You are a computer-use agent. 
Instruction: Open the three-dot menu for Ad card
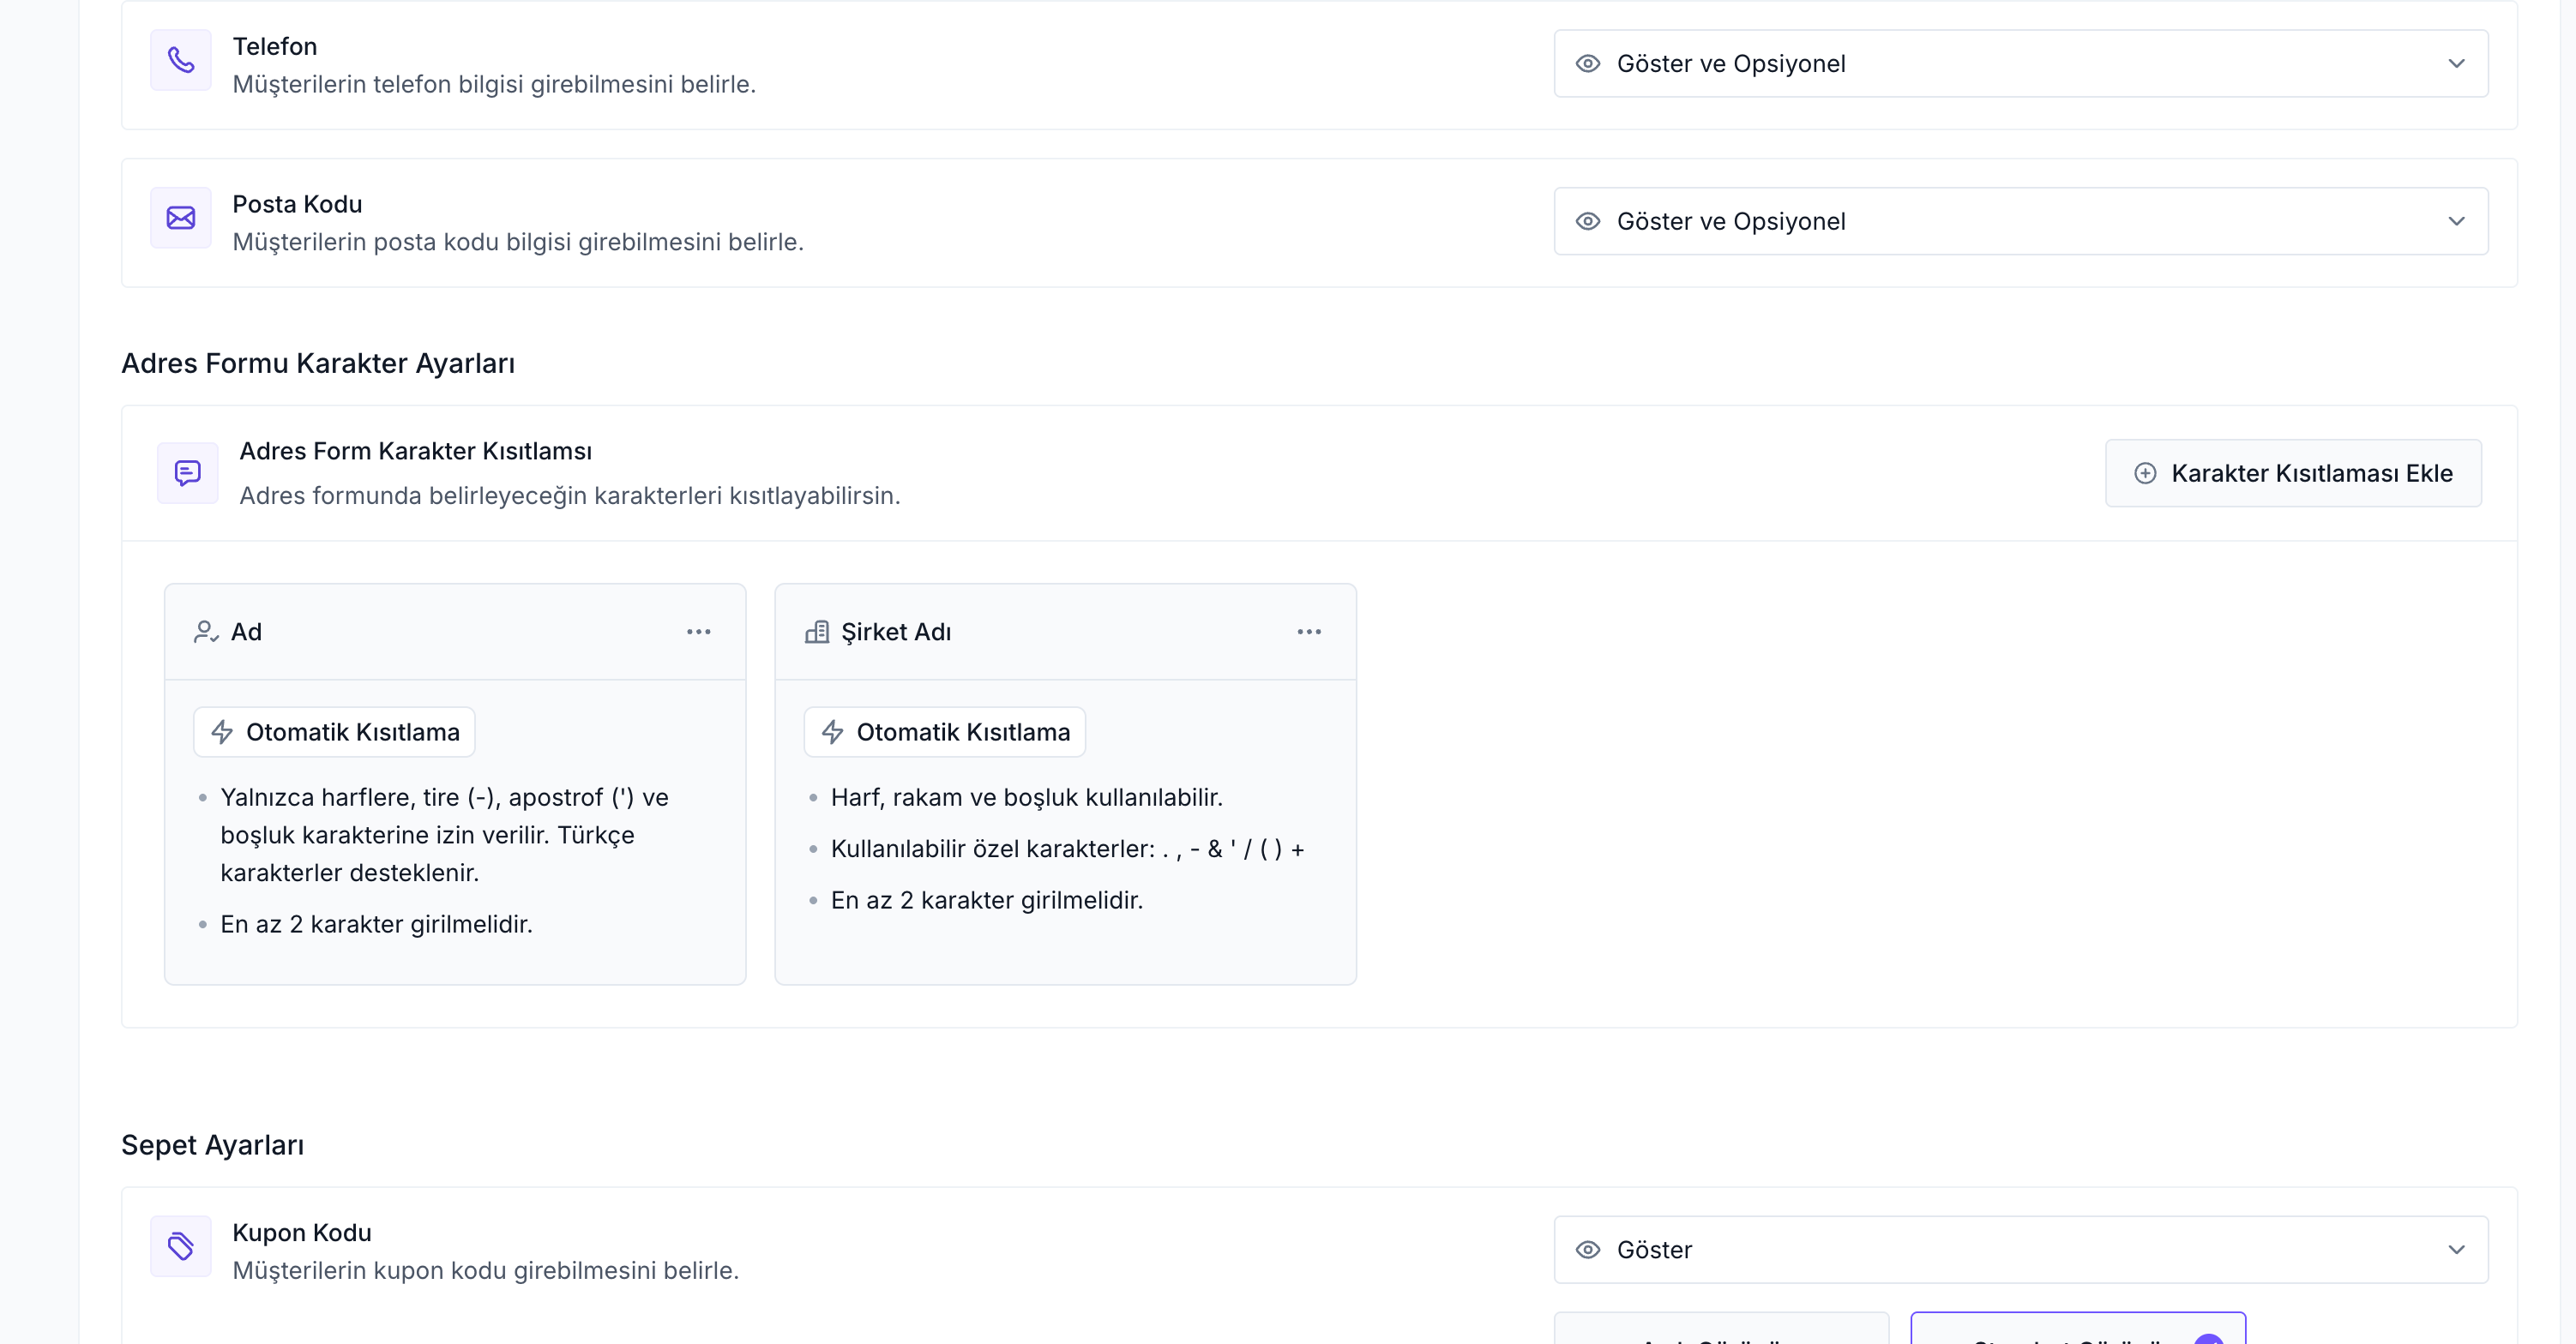pos(699,632)
